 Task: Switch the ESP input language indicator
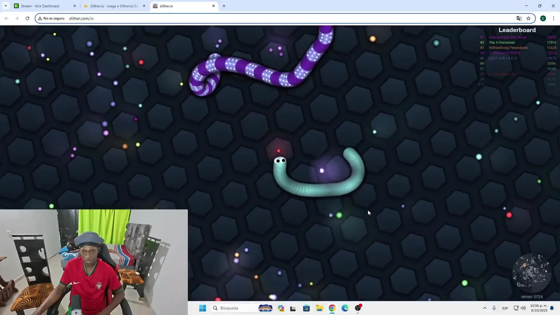(x=505, y=308)
